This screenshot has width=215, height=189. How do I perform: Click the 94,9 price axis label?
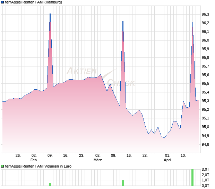pyautogui.click(x=205, y=136)
